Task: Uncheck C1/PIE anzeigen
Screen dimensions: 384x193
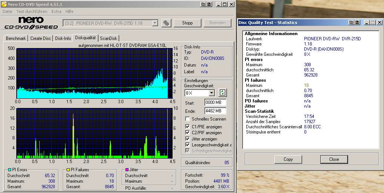Action: 188,126
